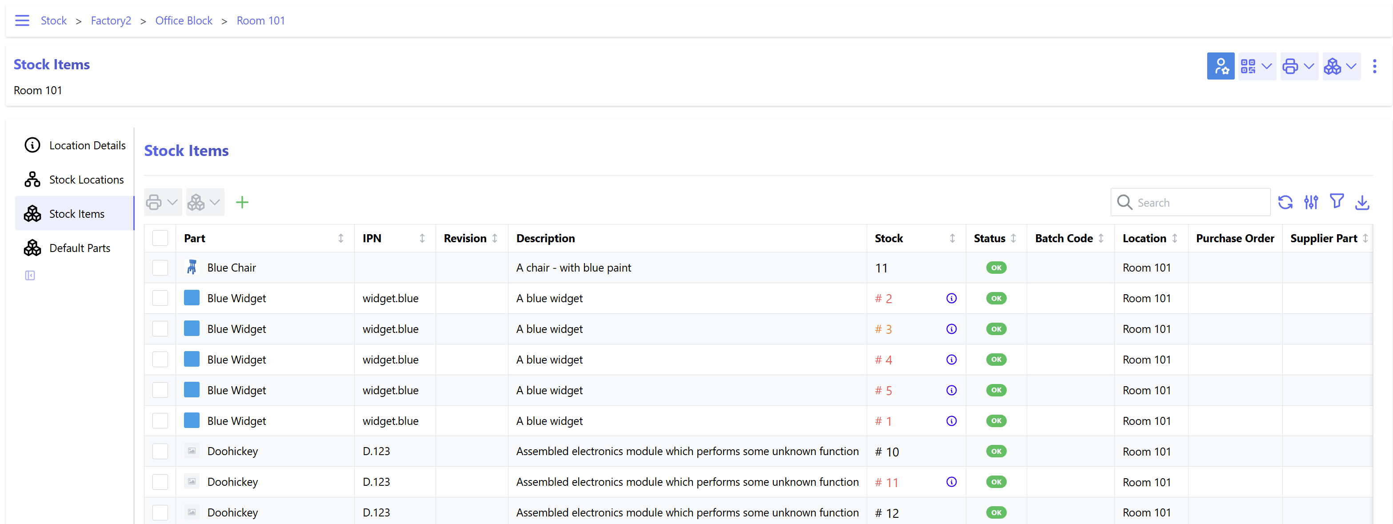This screenshot has height=524, width=1393.
Task: Open the header stock actions dropdown
Action: (1341, 67)
